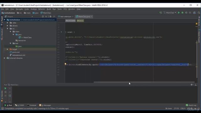This screenshot has width=201, height=113.
Task: Click MainClass breadcrumb in navigation bar
Action: [x=46, y=13]
